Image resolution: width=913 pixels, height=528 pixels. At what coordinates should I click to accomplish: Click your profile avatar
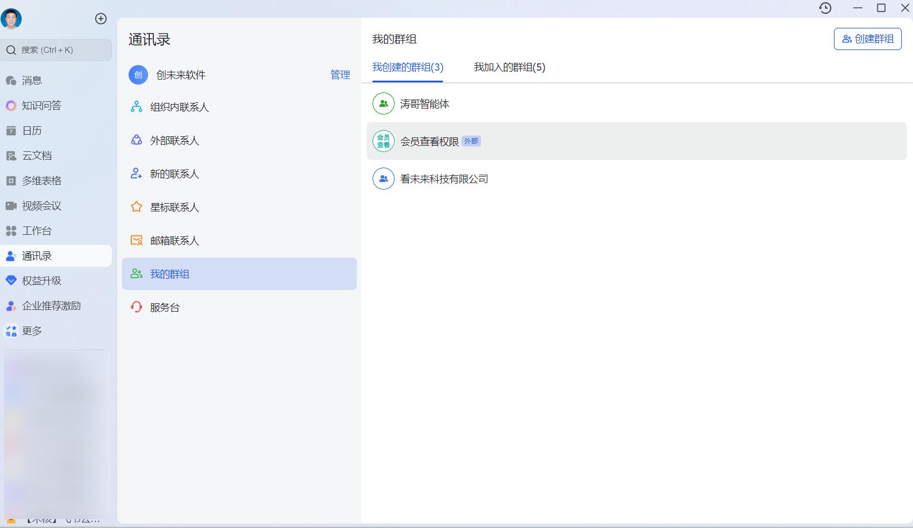coord(11,18)
